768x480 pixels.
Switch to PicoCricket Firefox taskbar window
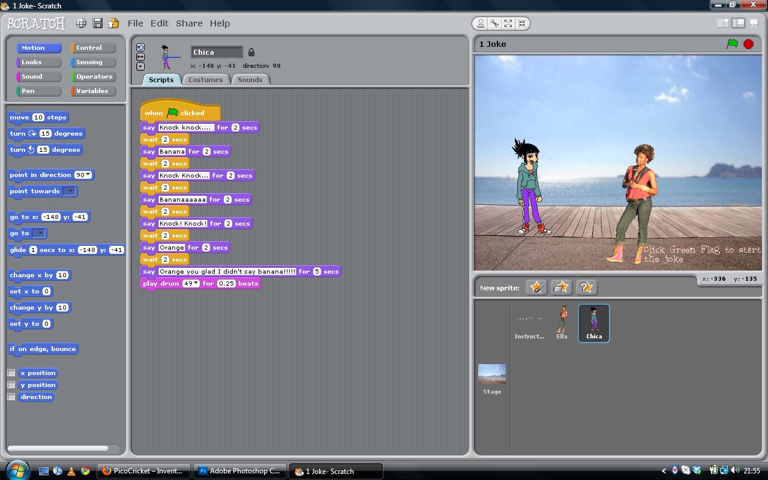143,471
